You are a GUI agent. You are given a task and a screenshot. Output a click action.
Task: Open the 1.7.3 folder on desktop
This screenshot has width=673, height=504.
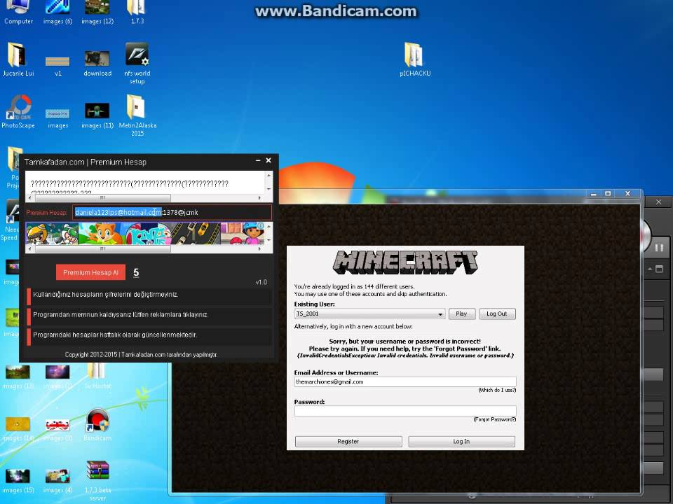click(x=137, y=12)
